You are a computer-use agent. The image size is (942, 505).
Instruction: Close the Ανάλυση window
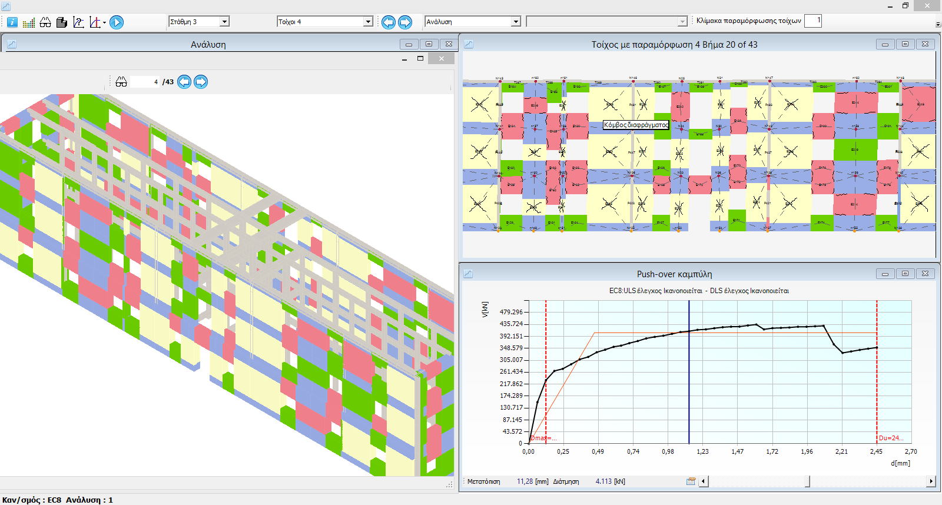point(449,44)
